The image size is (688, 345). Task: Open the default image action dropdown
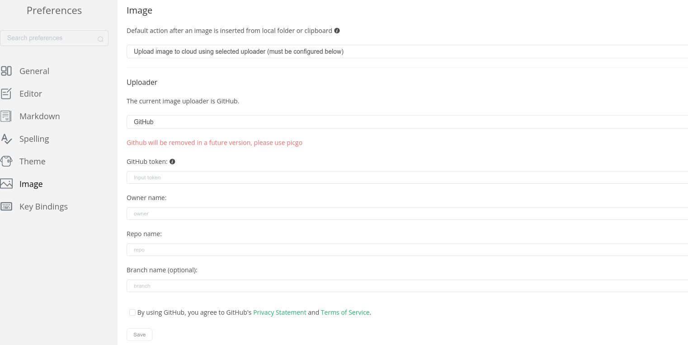(x=407, y=51)
